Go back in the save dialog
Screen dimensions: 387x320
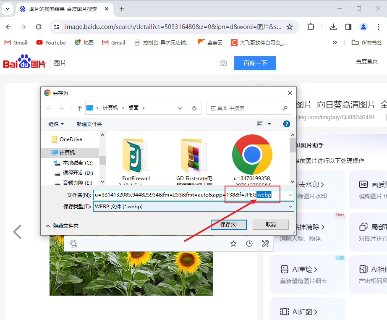click(x=49, y=108)
